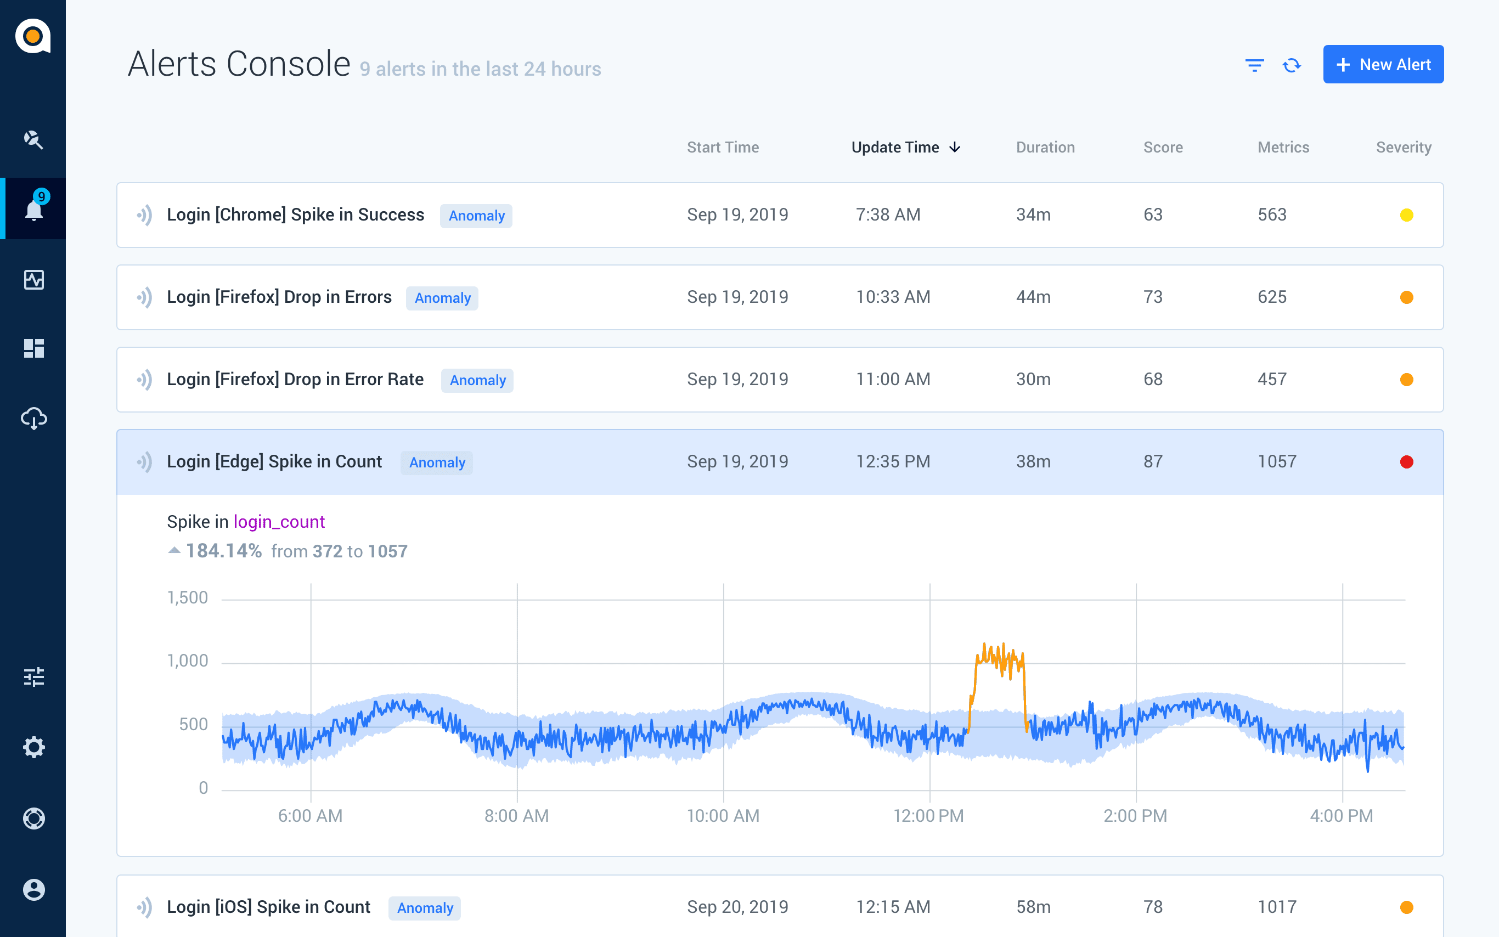Click the filter alerts icon
1499x937 pixels.
[1254, 65]
